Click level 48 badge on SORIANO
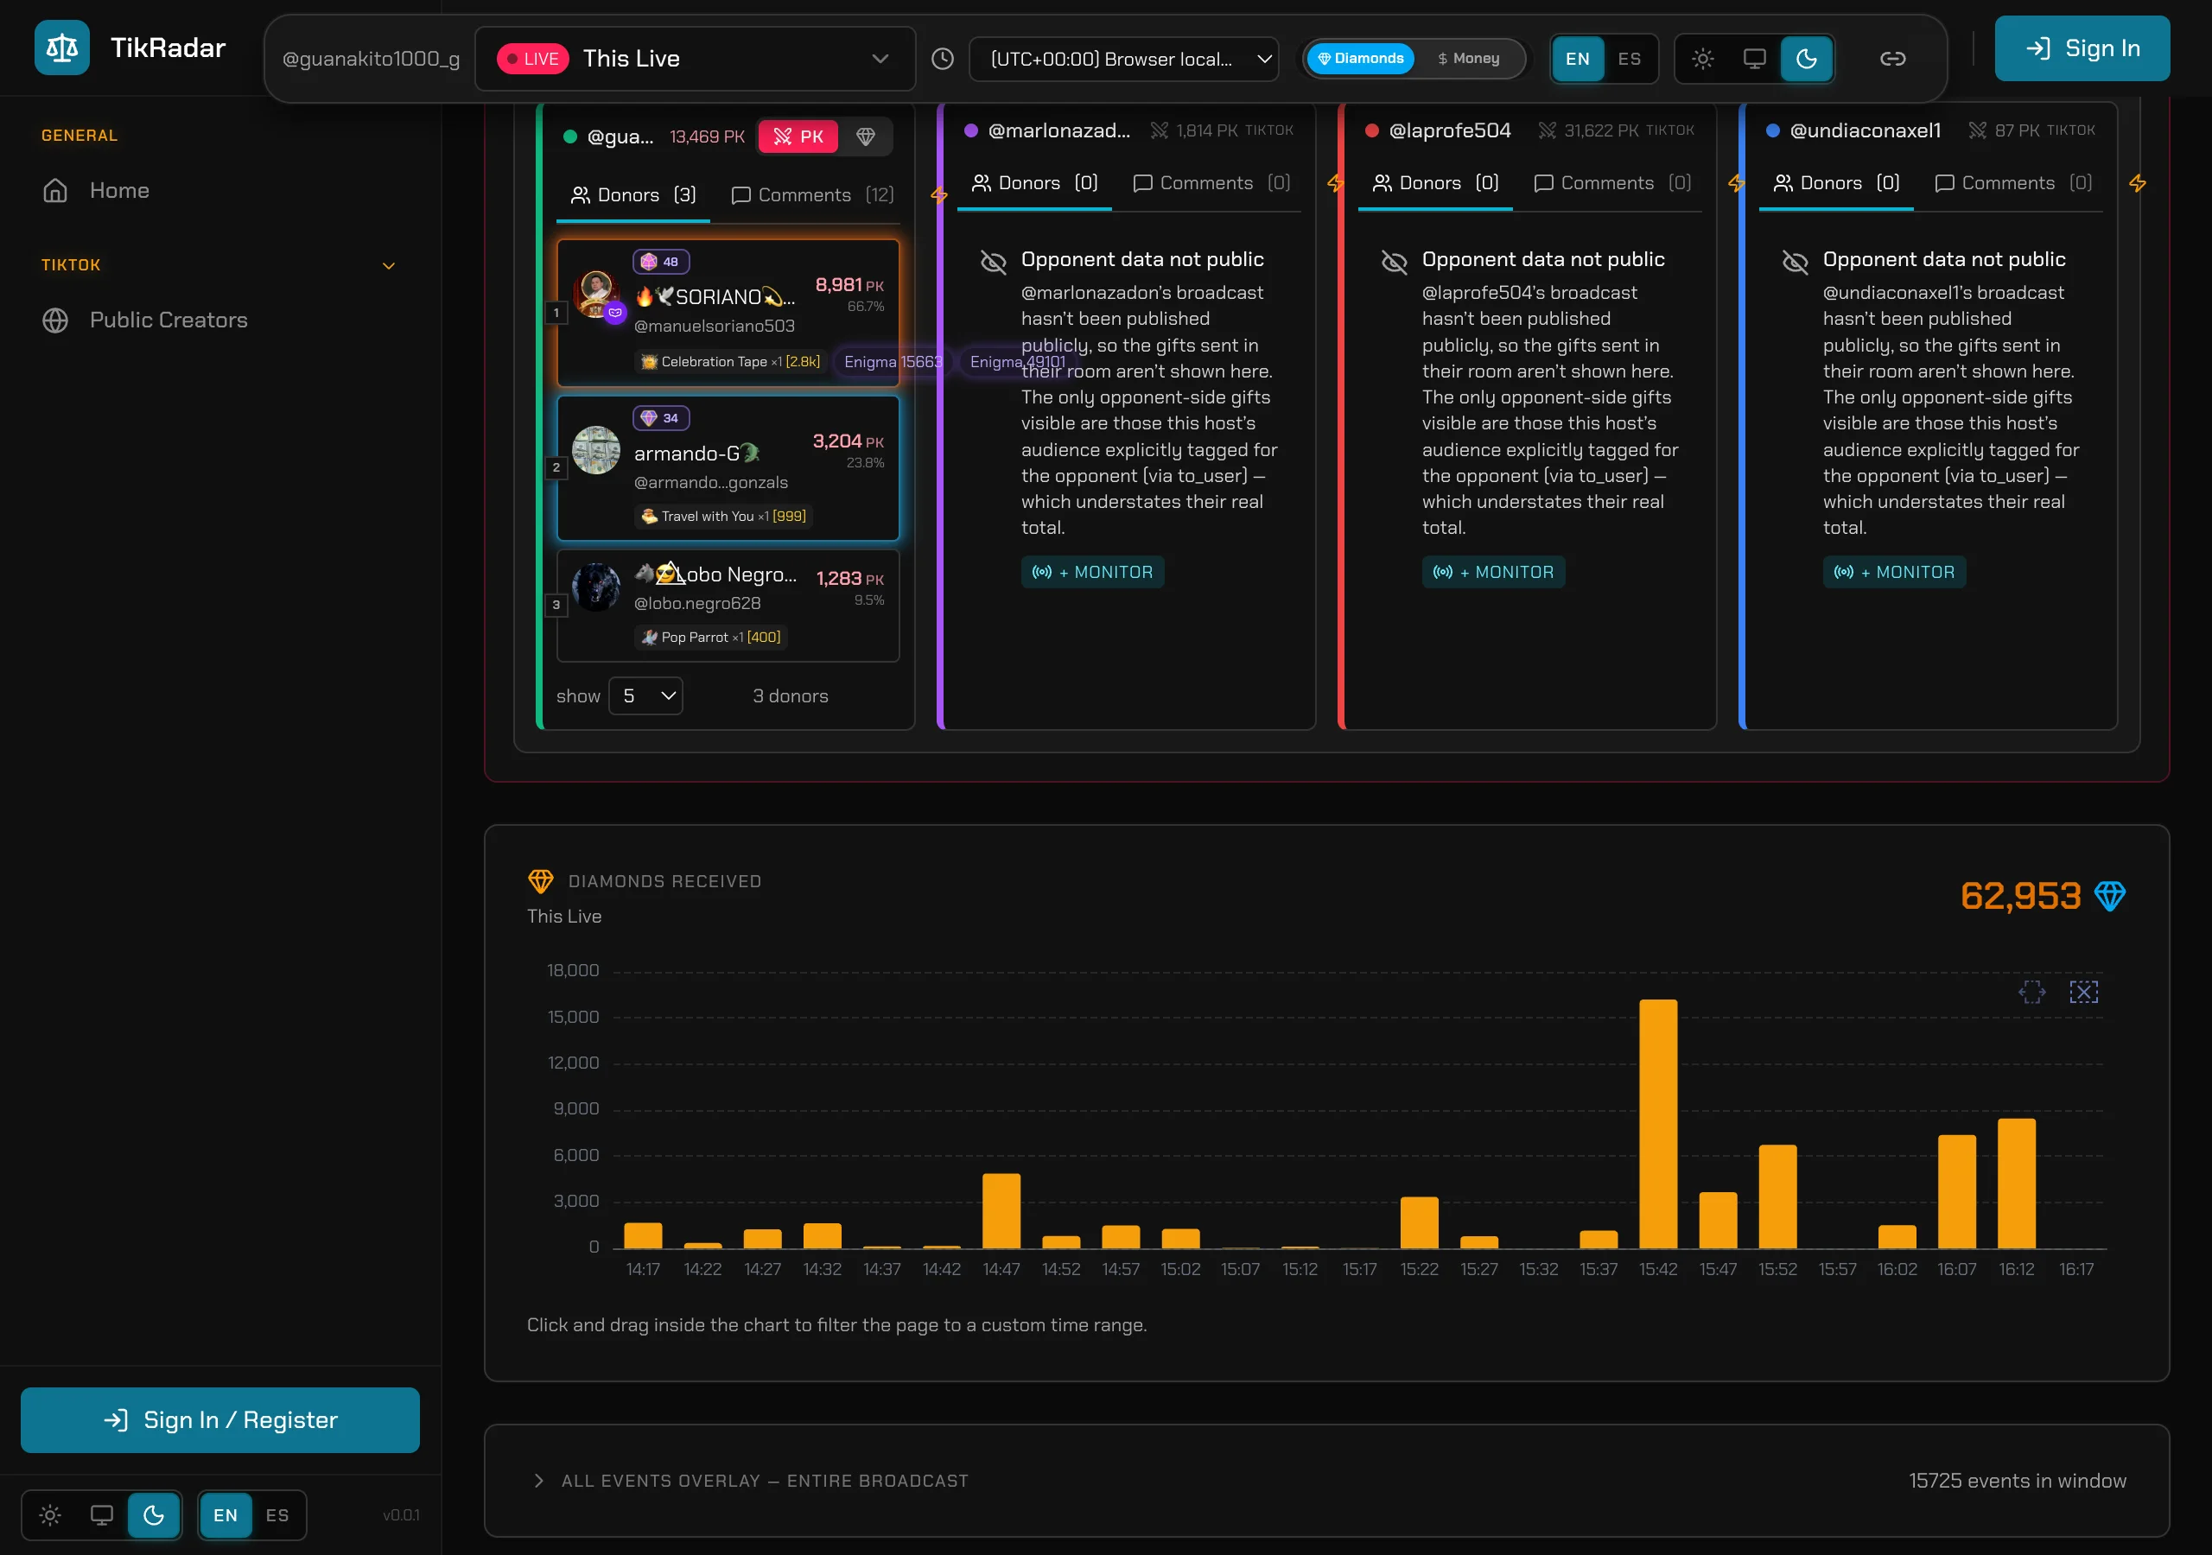 tap(661, 262)
